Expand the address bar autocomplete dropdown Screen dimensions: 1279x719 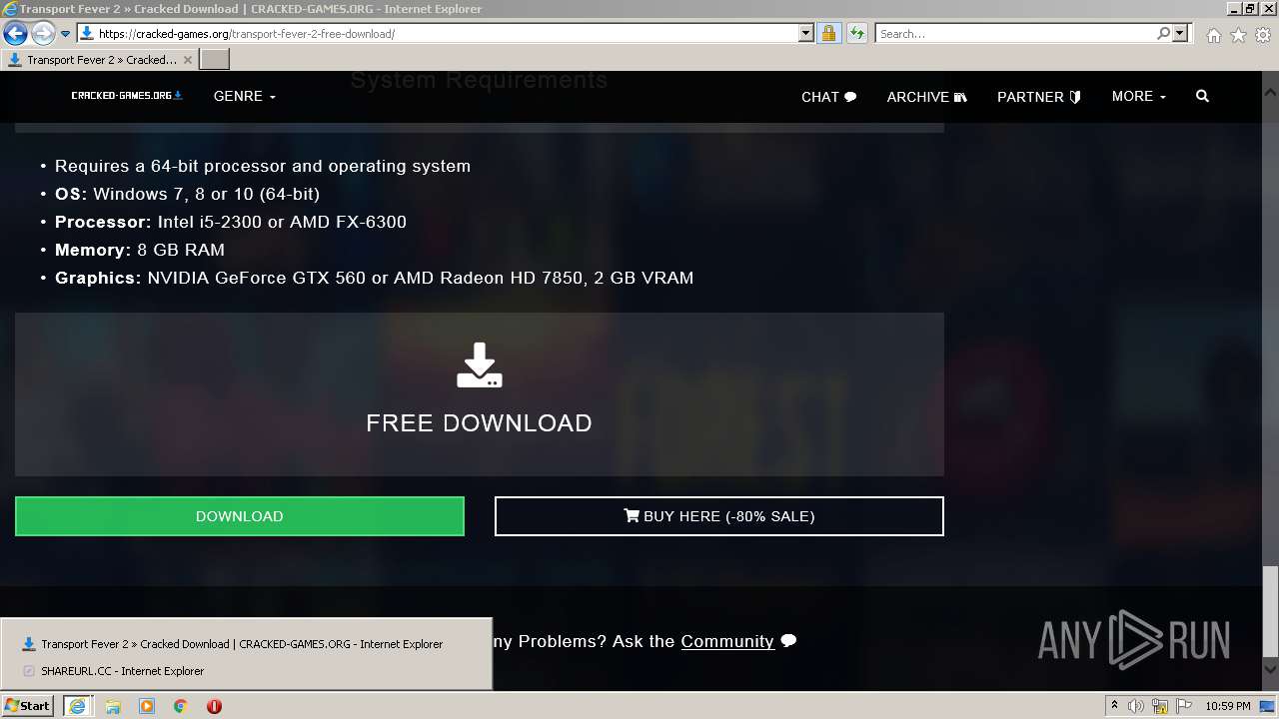tap(806, 34)
